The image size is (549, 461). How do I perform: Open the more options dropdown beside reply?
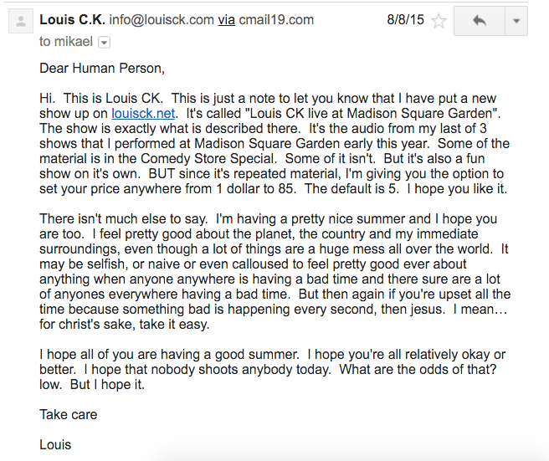tap(516, 21)
